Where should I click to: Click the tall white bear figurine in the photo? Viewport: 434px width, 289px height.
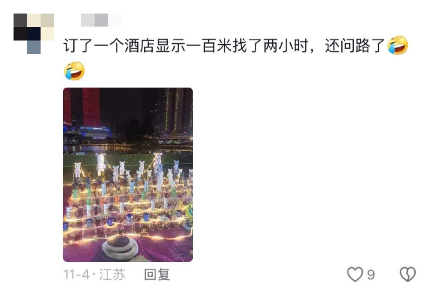101,164
